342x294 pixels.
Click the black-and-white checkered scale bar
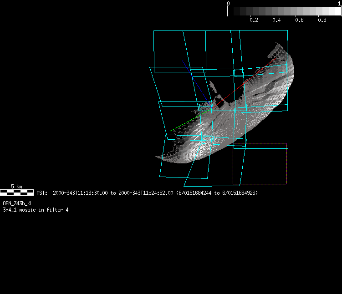coord(17,193)
